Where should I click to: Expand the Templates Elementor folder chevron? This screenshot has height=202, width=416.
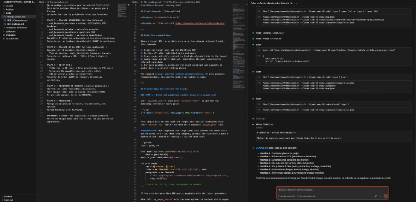pyautogui.click(x=3, y=27)
